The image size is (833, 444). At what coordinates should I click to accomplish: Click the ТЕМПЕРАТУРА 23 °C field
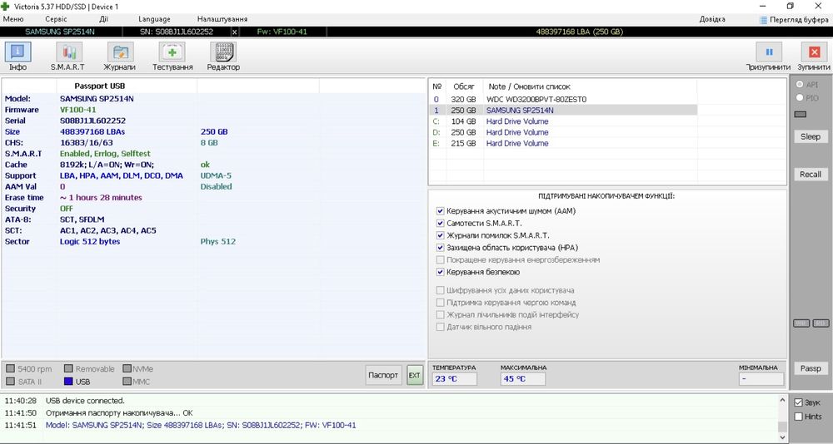(x=454, y=379)
